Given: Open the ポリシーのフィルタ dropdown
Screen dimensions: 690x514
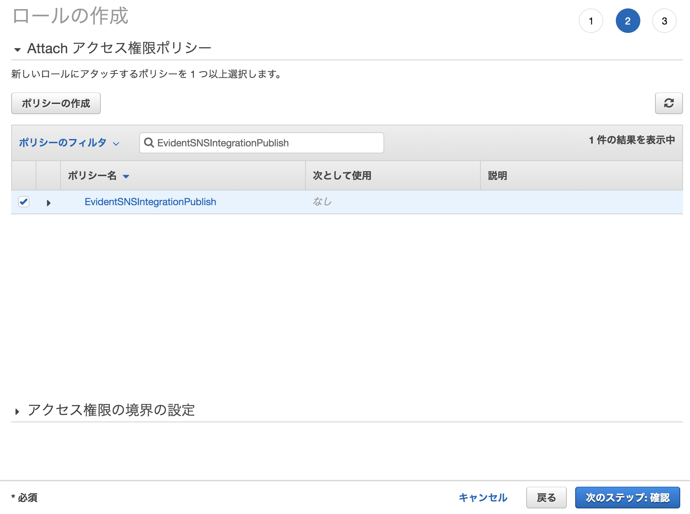Looking at the screenshot, I should click(x=68, y=143).
